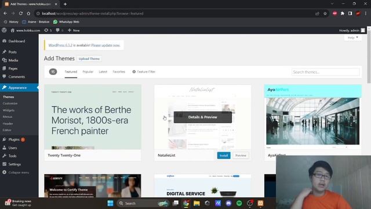Select Menus submenu item
371x209 pixels.
point(8,117)
